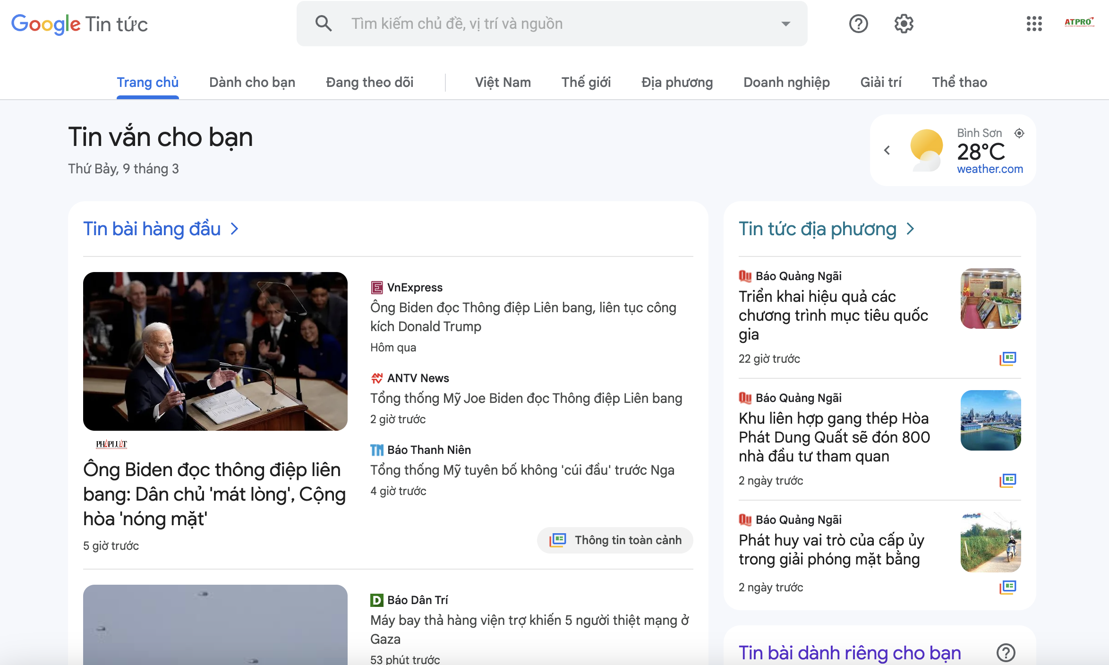Viewport: 1109px width, 665px height.
Task: Click the Google Tin tức logo
Action: pos(79,24)
